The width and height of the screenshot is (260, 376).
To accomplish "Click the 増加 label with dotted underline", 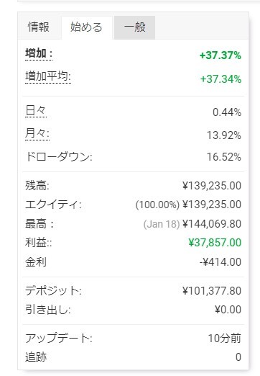I will (x=39, y=53).
